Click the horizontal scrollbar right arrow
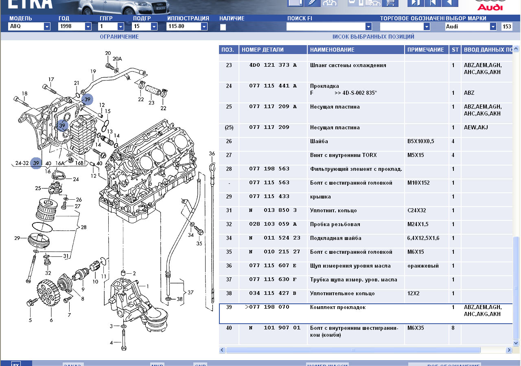The height and width of the screenshot is (366, 521). tap(509, 350)
